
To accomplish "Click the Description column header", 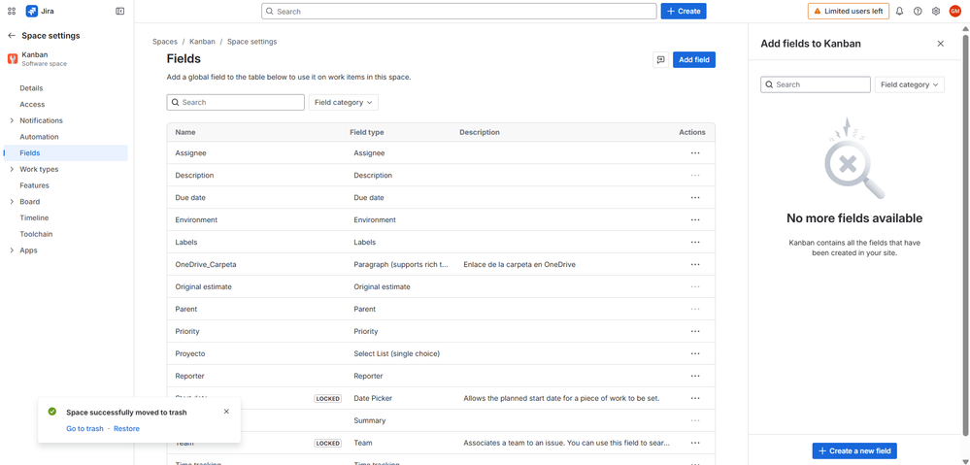I will pos(480,132).
